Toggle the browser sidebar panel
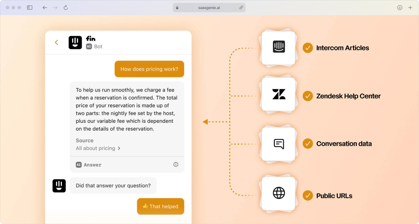 point(29,7)
